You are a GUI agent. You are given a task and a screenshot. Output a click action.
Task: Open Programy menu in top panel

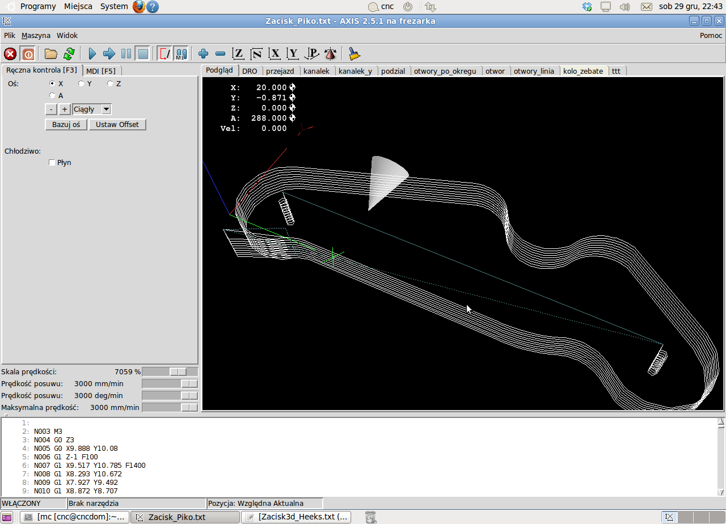[x=38, y=6]
